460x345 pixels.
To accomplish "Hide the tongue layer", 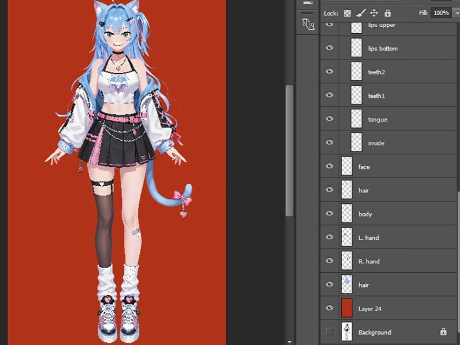I will tap(329, 118).
